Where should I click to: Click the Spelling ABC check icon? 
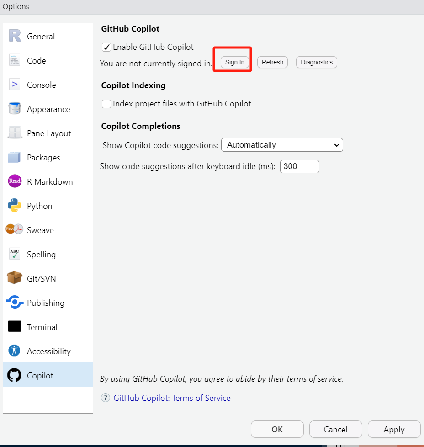pos(15,254)
